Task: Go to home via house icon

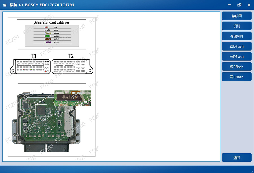Action: [5, 5]
